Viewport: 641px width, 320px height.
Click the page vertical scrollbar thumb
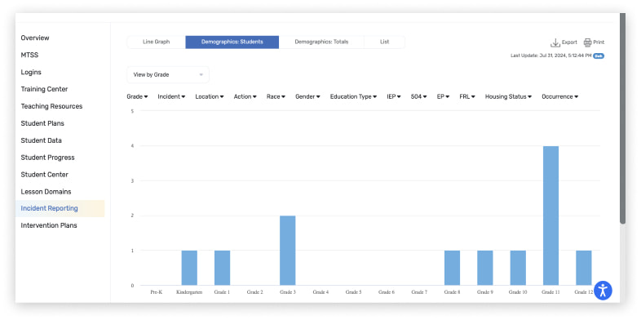tap(622, 118)
